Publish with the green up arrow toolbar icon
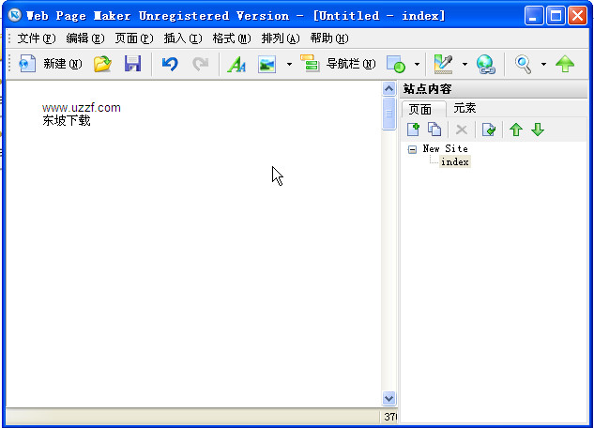This screenshot has width=594, height=428. coord(565,64)
